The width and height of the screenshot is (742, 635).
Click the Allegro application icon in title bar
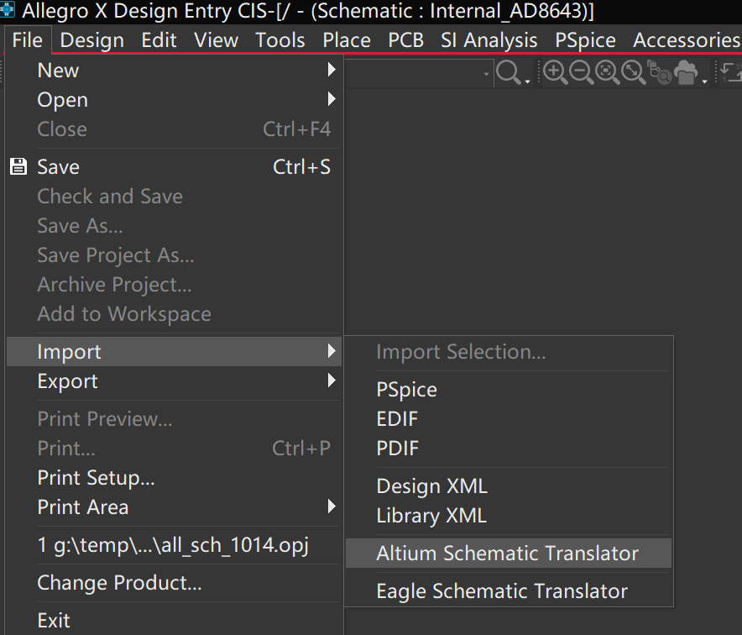coord(7,9)
